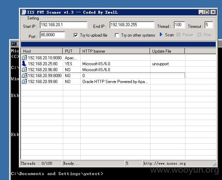Click the End IP input field
The width and height of the screenshot is (222, 180).
pyautogui.click(x=132, y=25)
